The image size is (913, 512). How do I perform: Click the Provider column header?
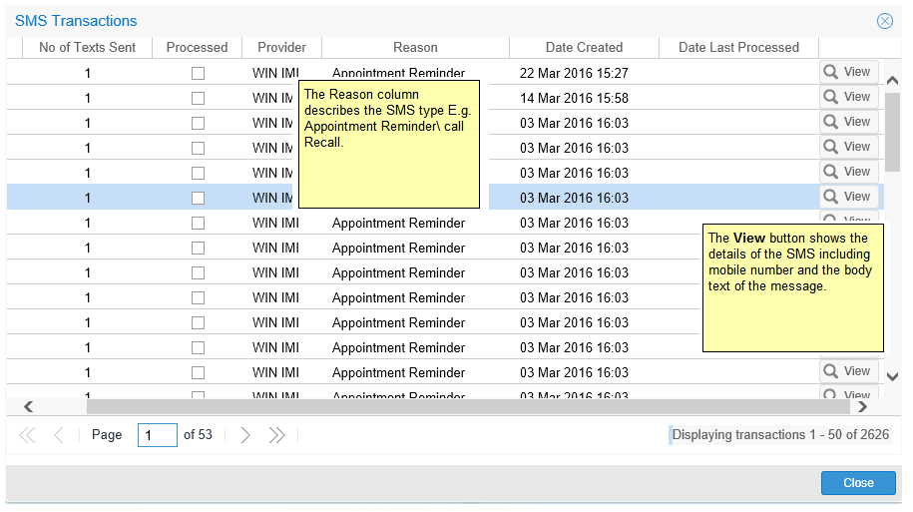point(281,47)
